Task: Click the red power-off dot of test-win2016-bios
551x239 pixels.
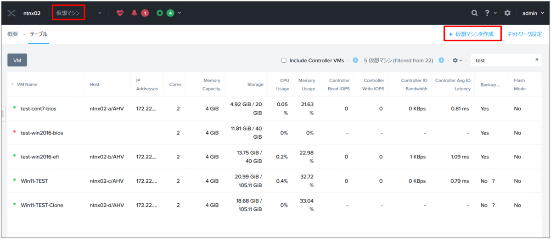Action: coord(15,132)
